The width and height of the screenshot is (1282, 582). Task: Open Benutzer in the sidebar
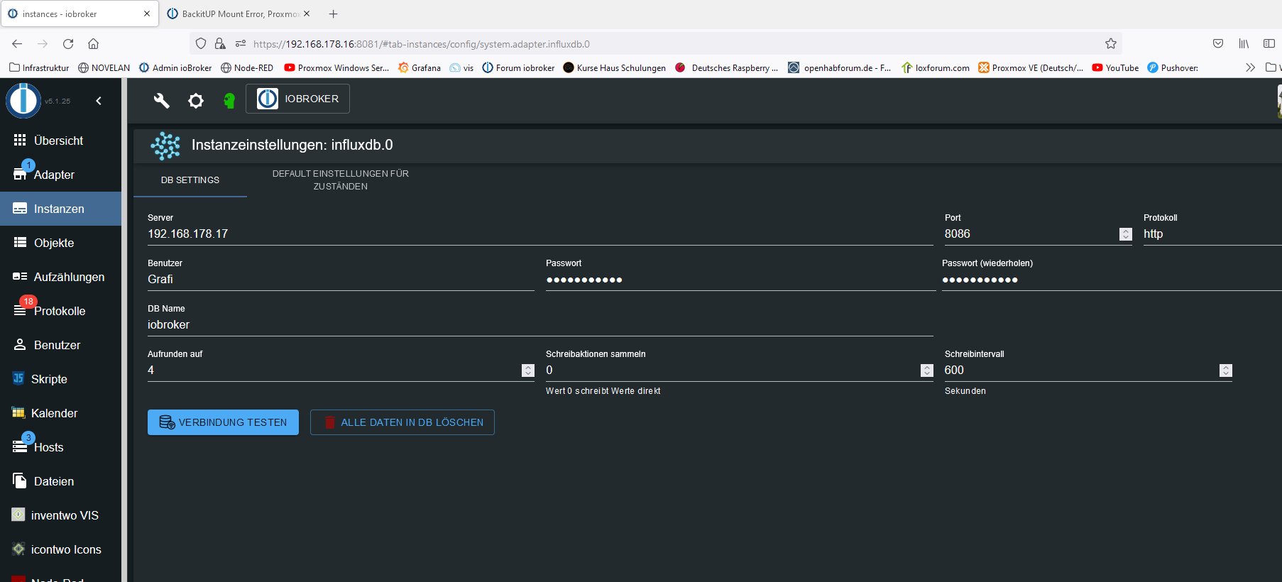[61, 345]
